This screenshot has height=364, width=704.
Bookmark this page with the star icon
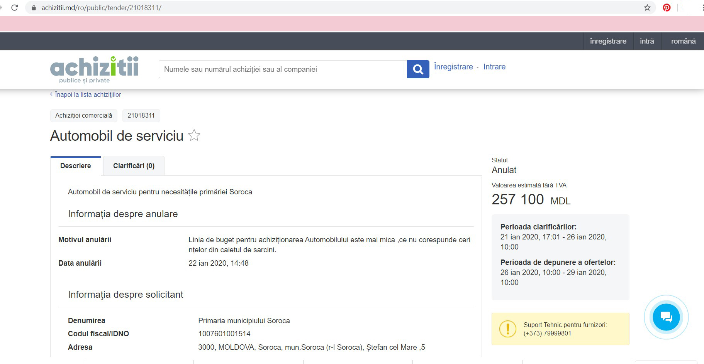click(647, 7)
